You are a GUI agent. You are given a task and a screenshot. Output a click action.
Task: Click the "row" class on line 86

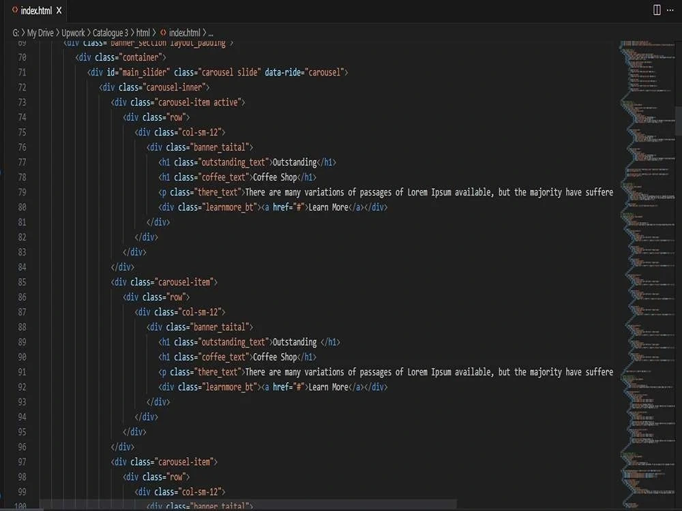[x=176, y=297]
